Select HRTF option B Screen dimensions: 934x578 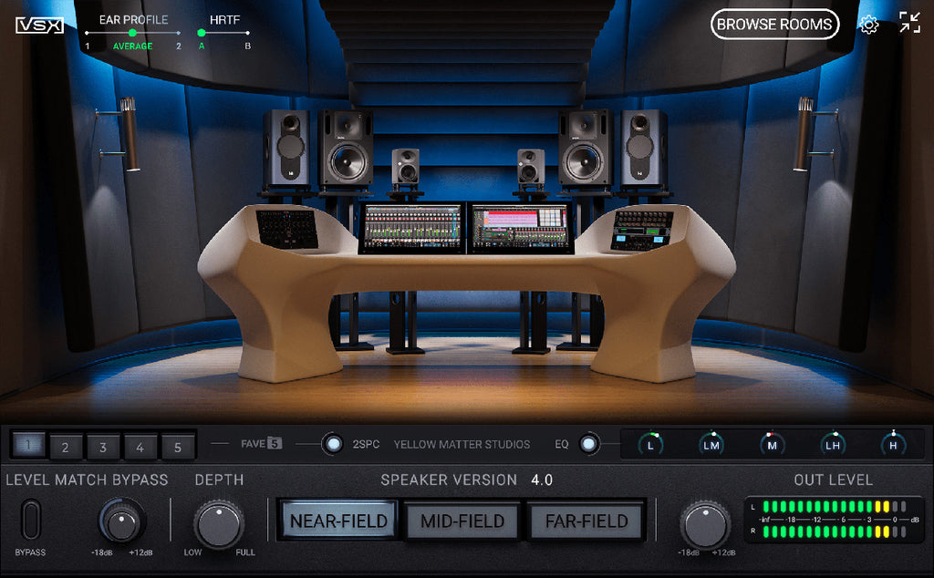pyautogui.click(x=248, y=33)
